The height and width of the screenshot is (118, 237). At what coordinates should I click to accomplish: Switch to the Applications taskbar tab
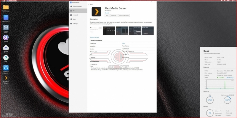point(12,1)
